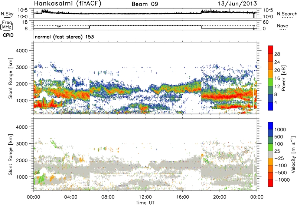Click the '08:00' time tick label
This screenshot has width=297, height=205.
[x=108, y=197]
